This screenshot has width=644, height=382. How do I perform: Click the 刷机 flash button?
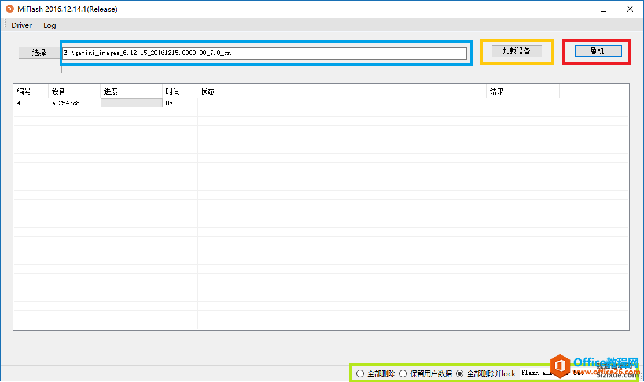[598, 51]
